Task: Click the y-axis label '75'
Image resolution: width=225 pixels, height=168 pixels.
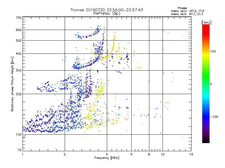Action: [20, 150]
